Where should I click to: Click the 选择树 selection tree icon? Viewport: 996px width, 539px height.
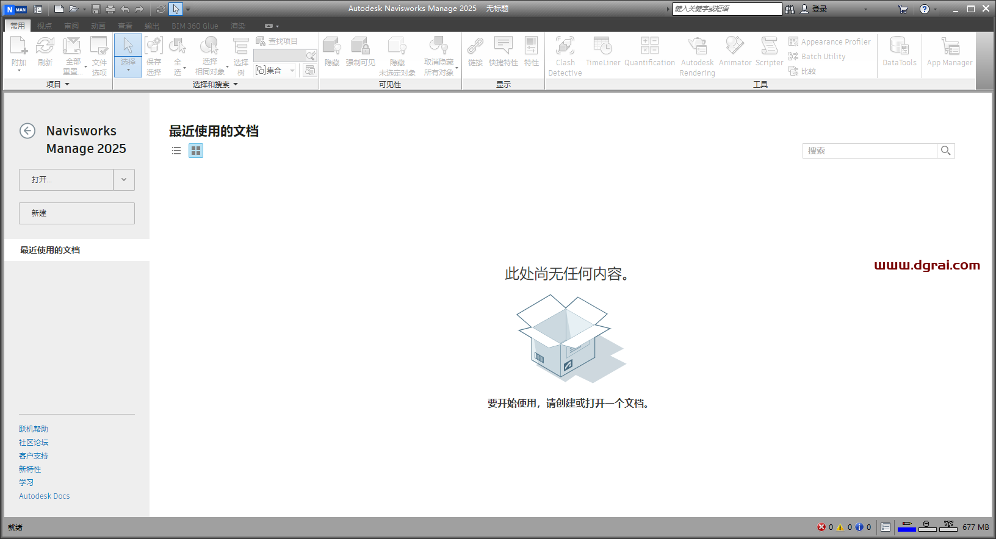pos(241,46)
